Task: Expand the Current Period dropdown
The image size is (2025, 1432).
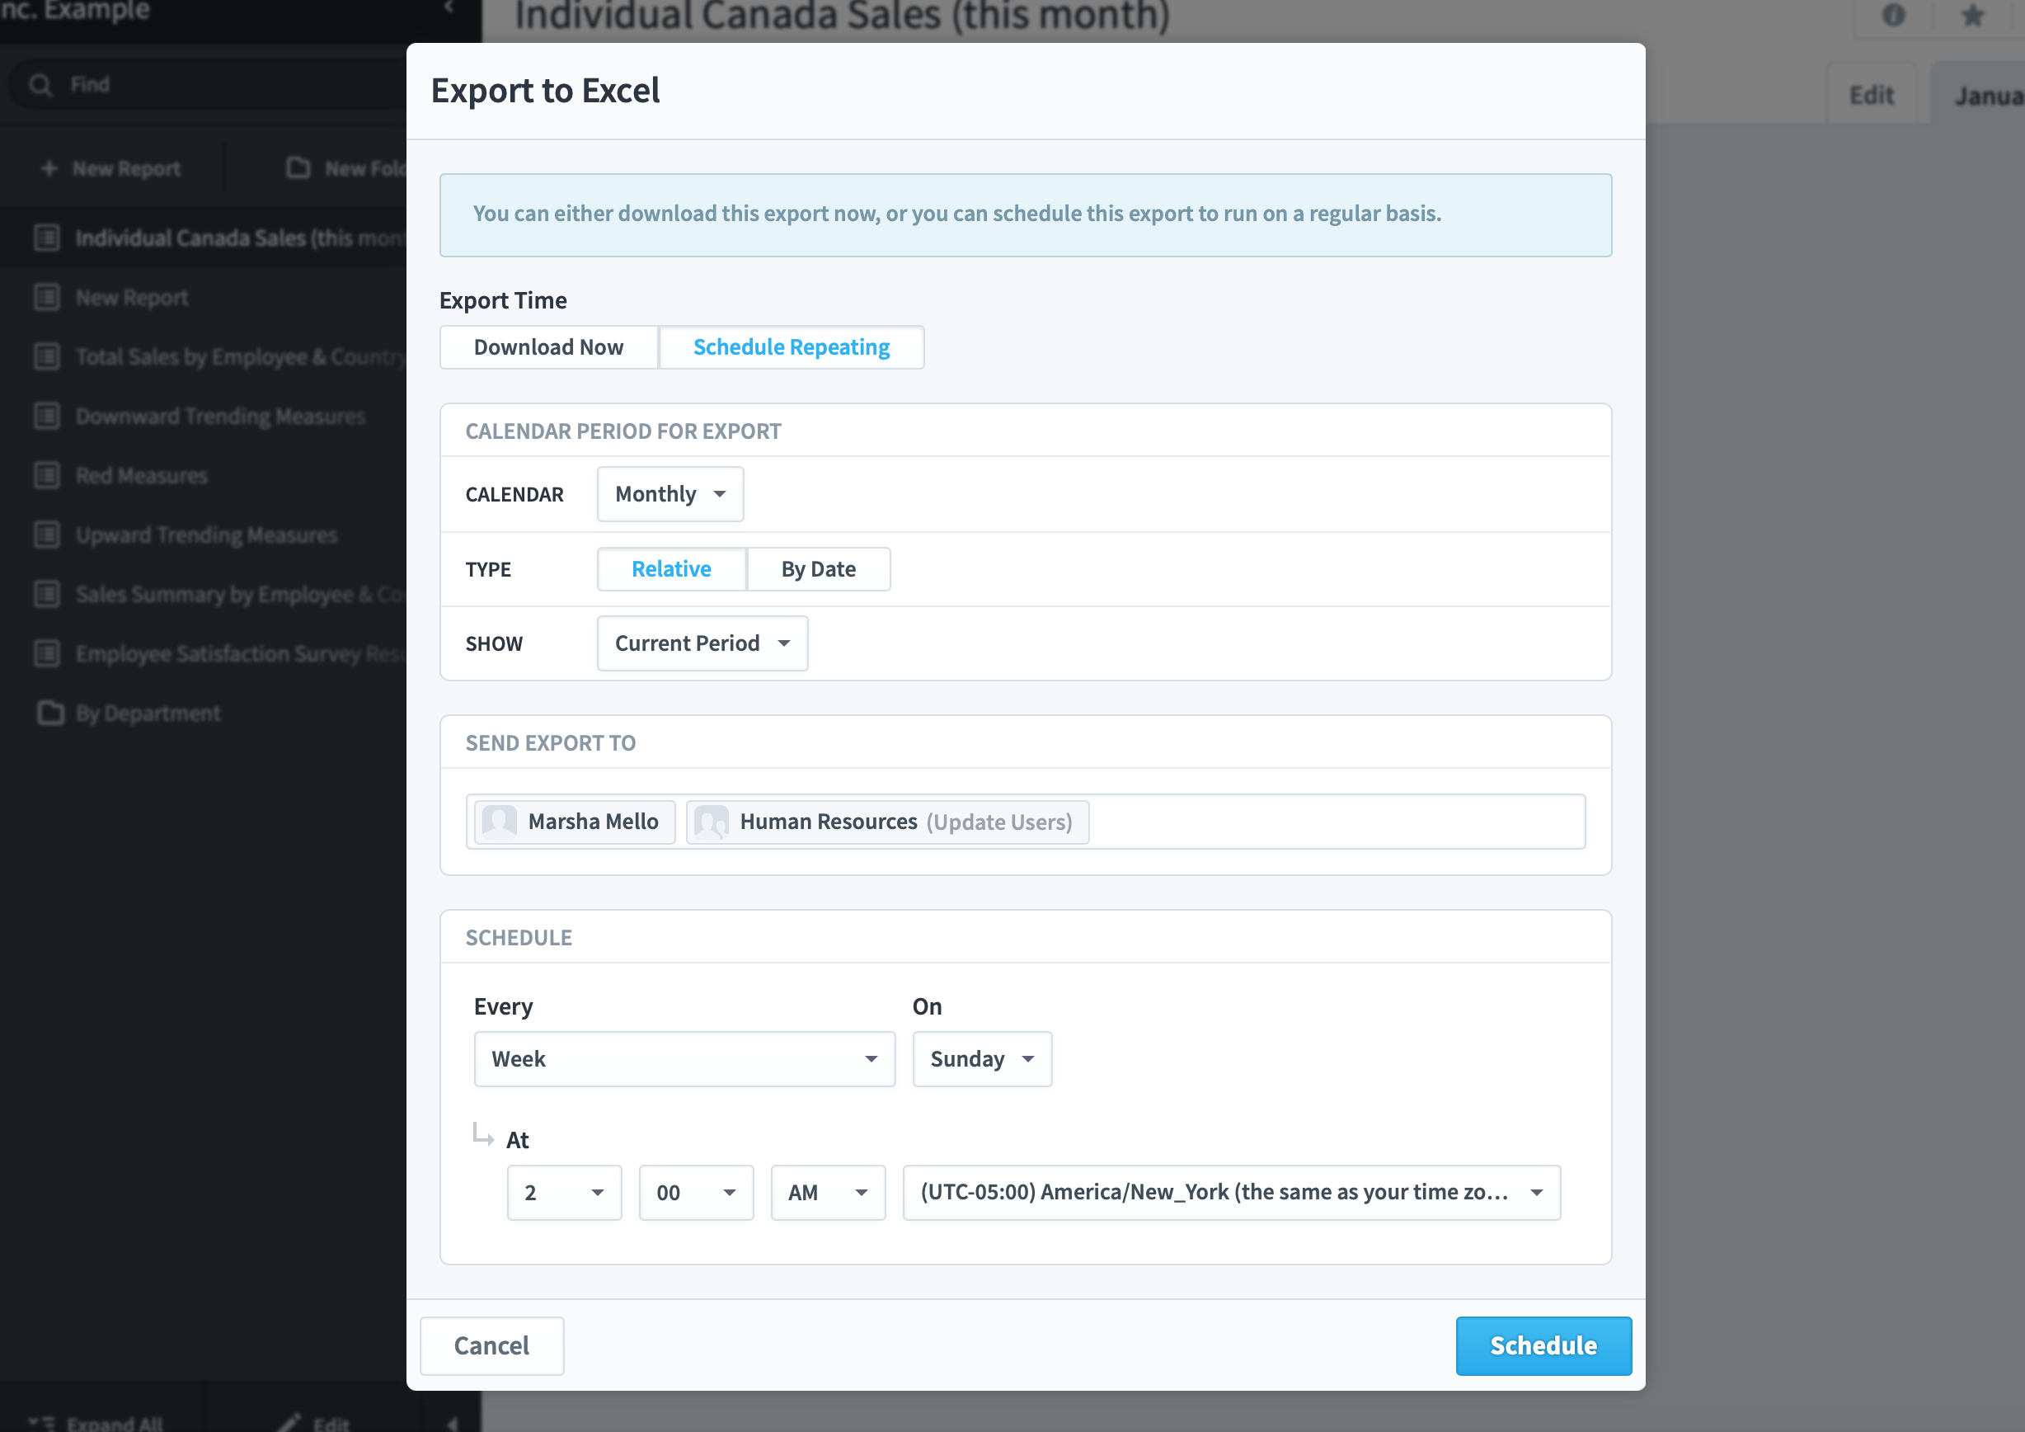Action: [702, 643]
